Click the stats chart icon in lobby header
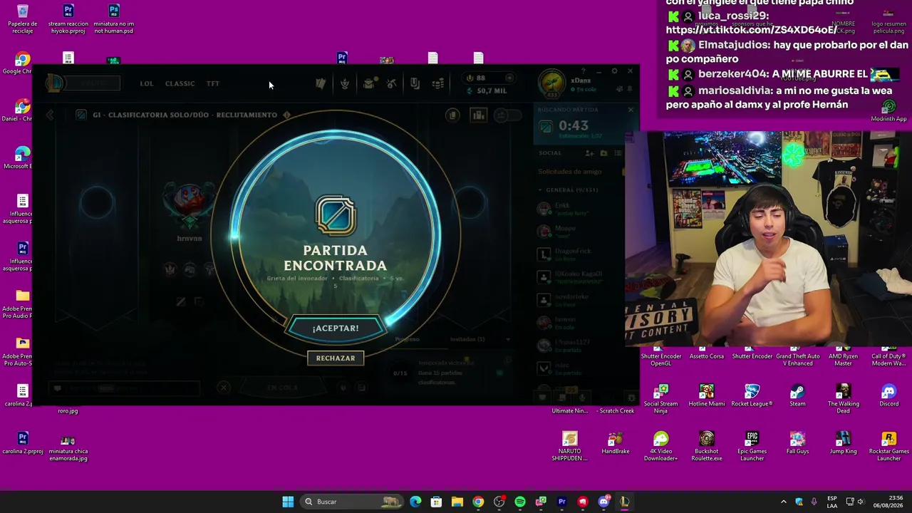Viewport: 912px width, 513px height. point(478,115)
